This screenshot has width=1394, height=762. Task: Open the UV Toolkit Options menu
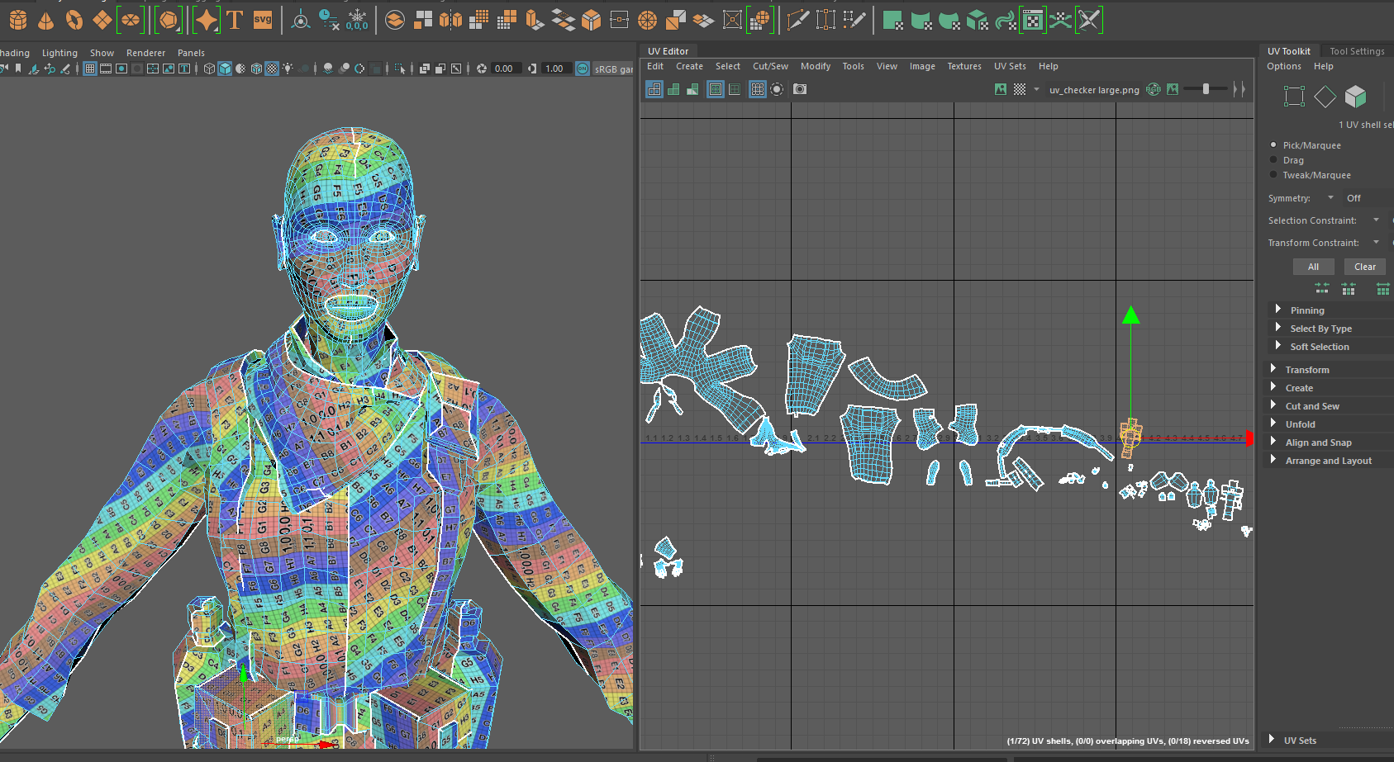pyautogui.click(x=1284, y=66)
